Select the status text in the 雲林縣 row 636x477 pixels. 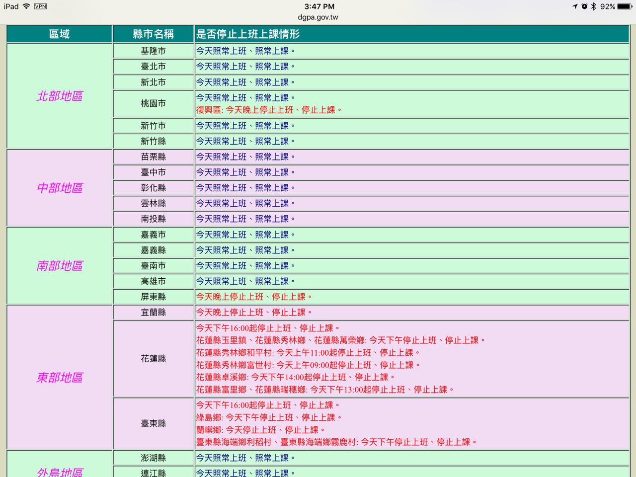point(246,203)
